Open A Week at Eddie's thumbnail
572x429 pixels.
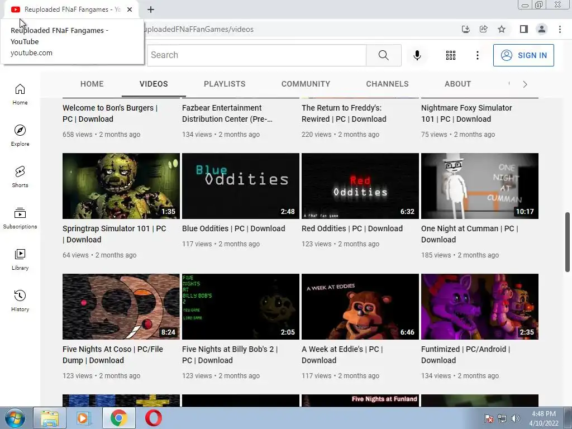(360, 307)
